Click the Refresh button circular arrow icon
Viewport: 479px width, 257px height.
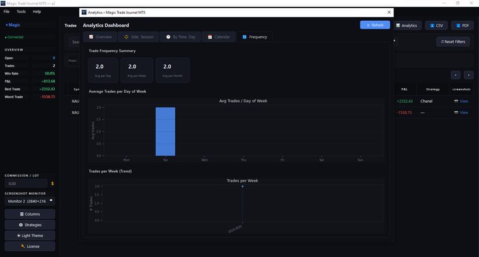coord(369,25)
